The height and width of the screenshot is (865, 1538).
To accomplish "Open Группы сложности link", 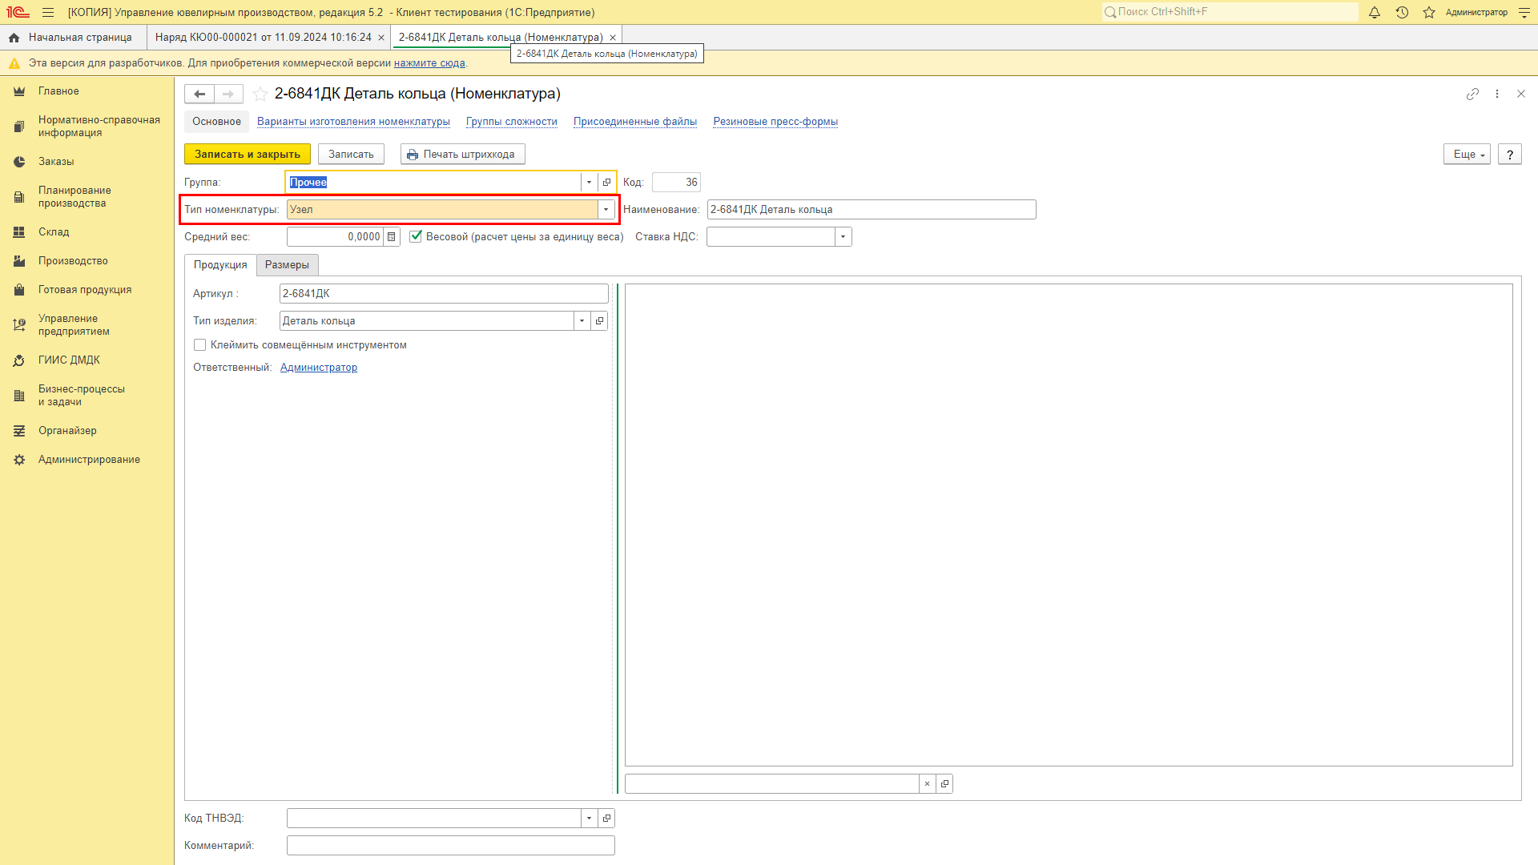I will (x=511, y=122).
